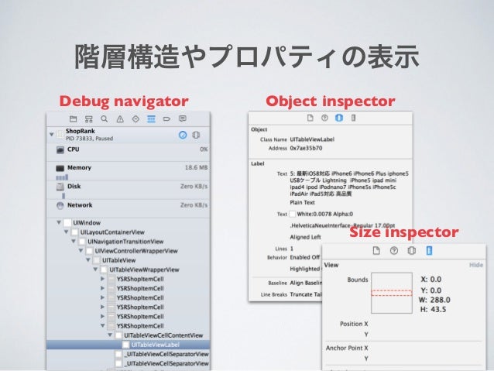Collapse the UINavigationTransitionView node
This screenshot has height=371, width=494.
74,242
